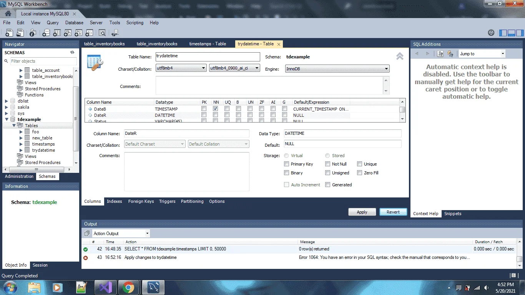Viewport: 525px width, 295px height.
Task: Open Workbench preferences gear icon
Action: pos(491,33)
